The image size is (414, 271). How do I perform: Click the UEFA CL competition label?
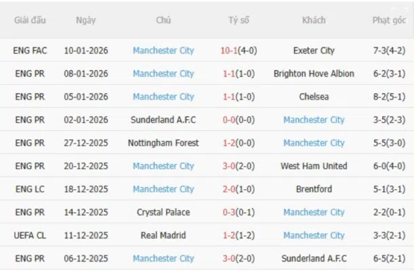30,235
